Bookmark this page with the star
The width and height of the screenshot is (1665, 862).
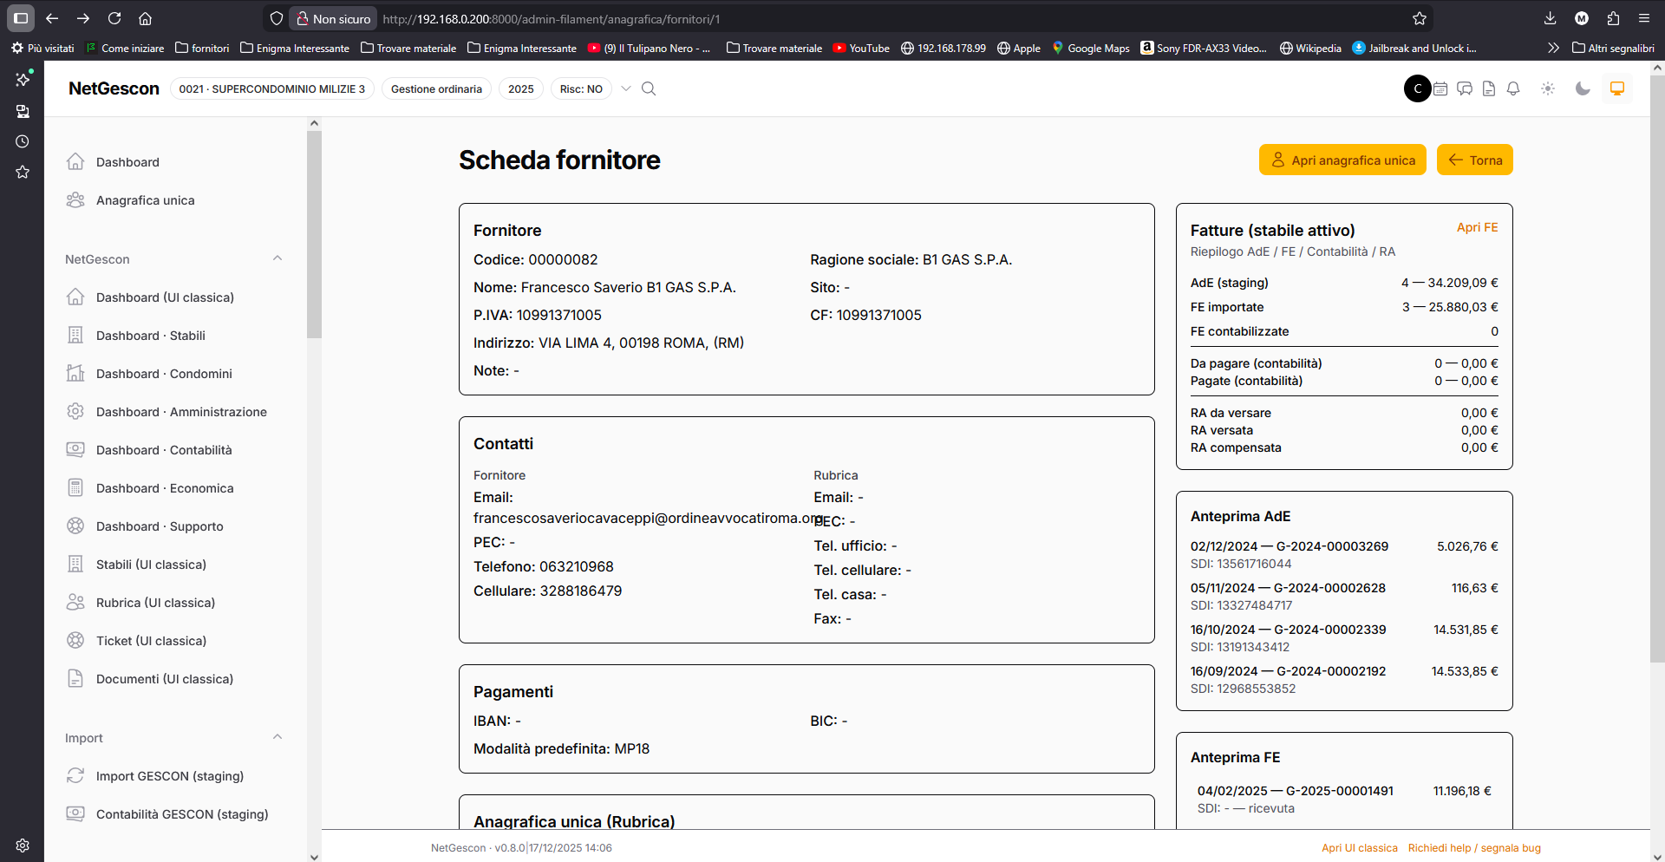pos(1420,18)
